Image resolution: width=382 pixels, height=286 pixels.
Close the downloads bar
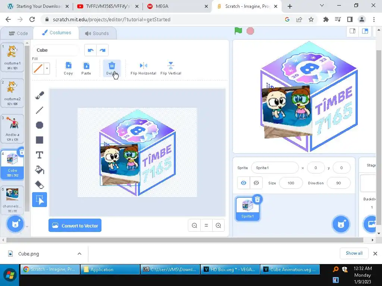pos(375,254)
